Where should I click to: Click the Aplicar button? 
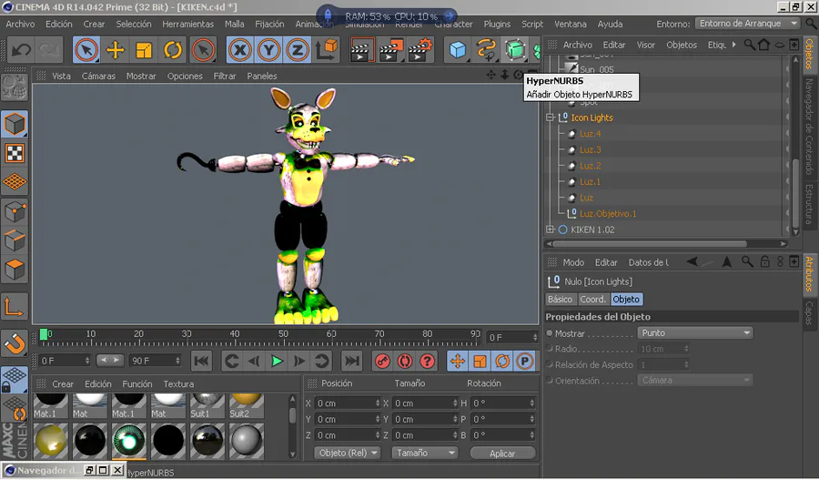pos(502,454)
